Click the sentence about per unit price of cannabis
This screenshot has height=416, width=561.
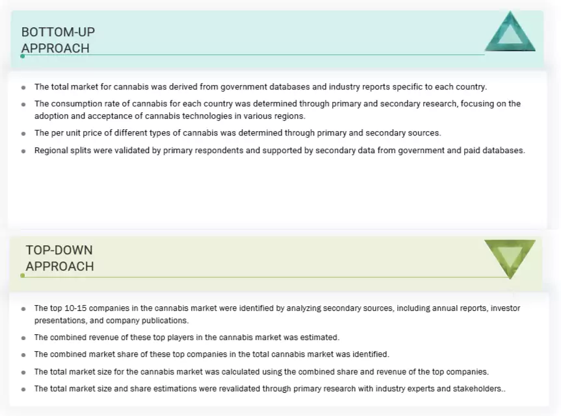pos(237,133)
